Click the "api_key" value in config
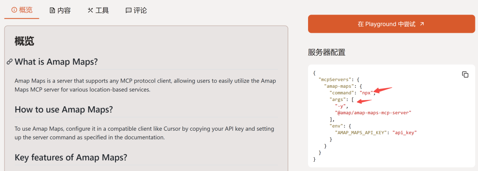 [x=405, y=132]
